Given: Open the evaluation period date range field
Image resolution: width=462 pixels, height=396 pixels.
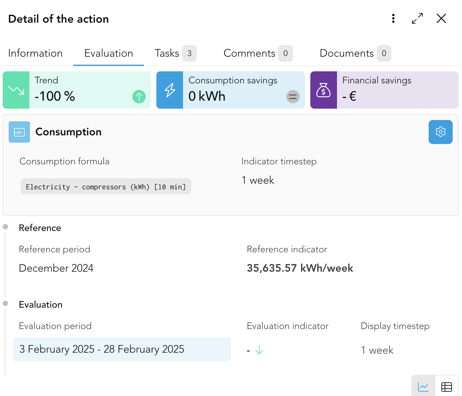Looking at the screenshot, I should click(122, 349).
